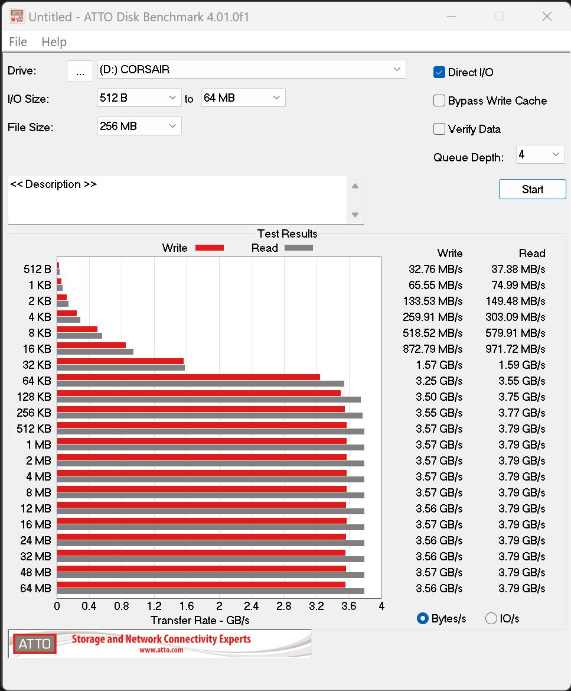Viewport: 571px width, 691px height.
Task: Click the description scroll up arrow
Action: point(355,186)
